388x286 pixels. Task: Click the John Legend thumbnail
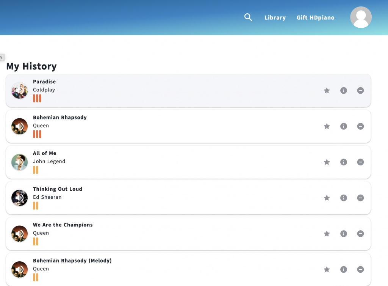pyautogui.click(x=20, y=162)
